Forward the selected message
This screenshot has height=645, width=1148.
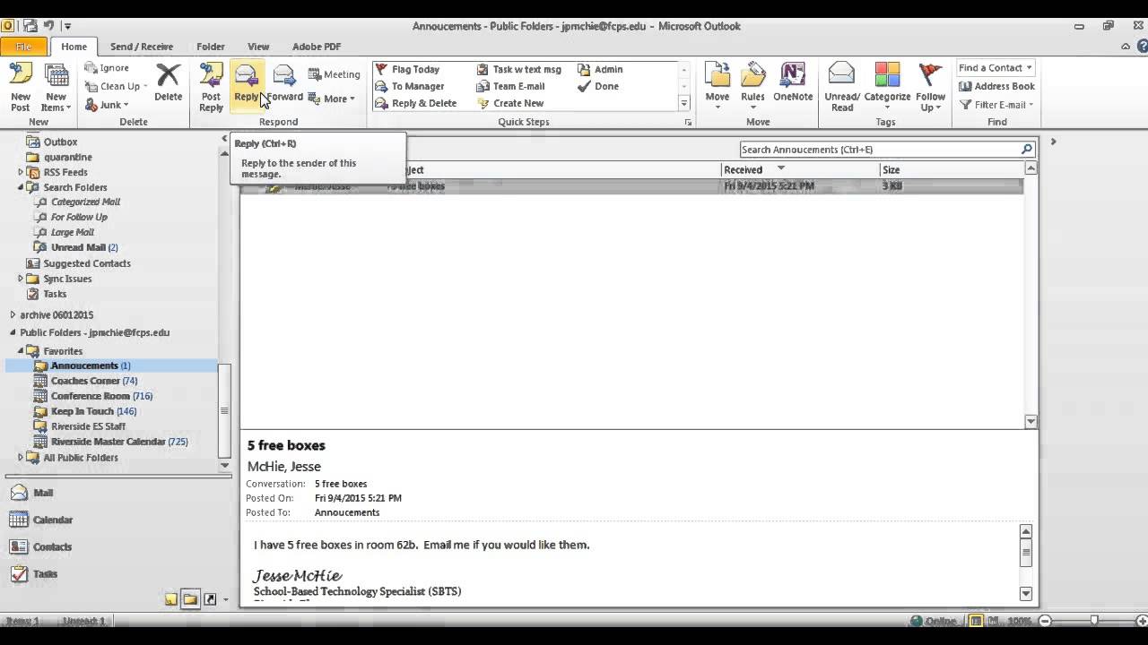[284, 82]
